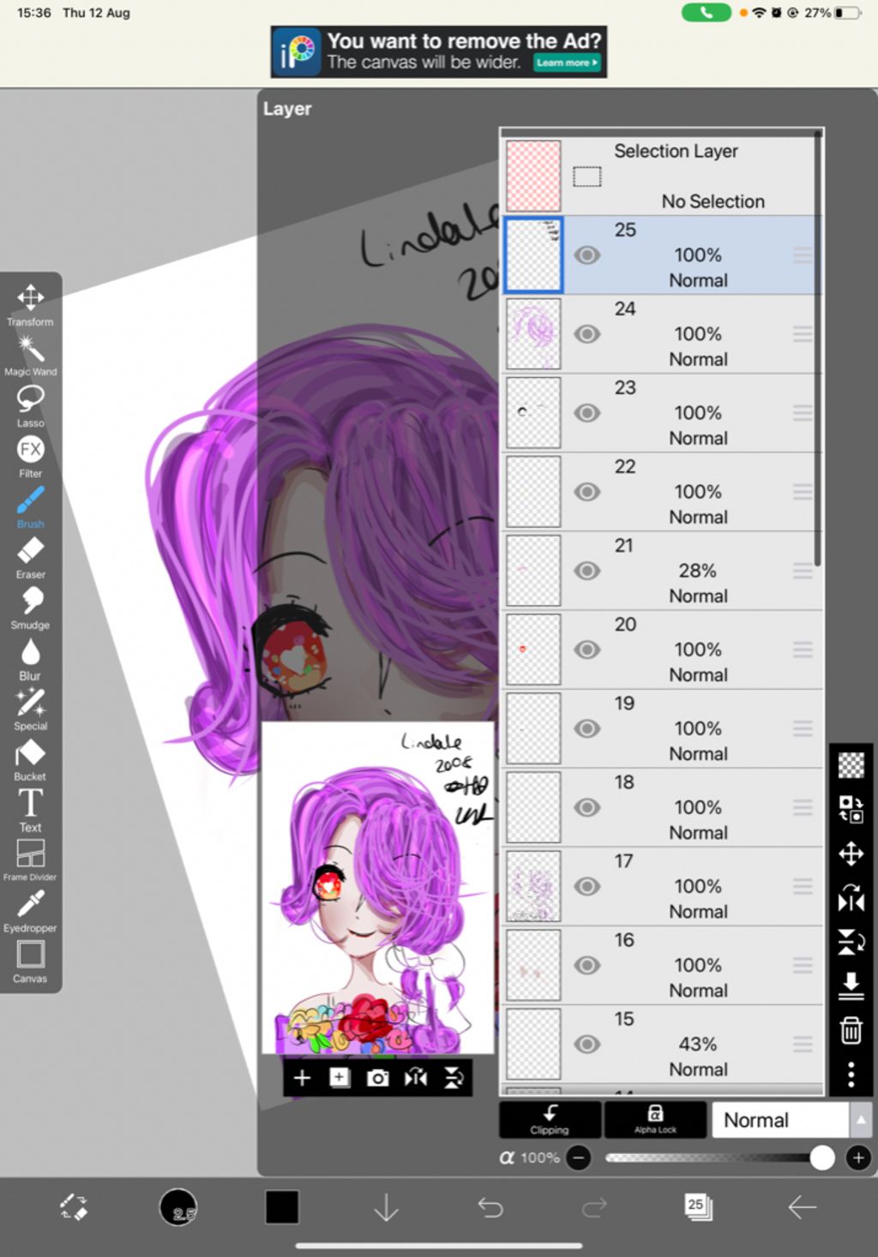Hide layer 21 using its eye icon

coord(586,571)
